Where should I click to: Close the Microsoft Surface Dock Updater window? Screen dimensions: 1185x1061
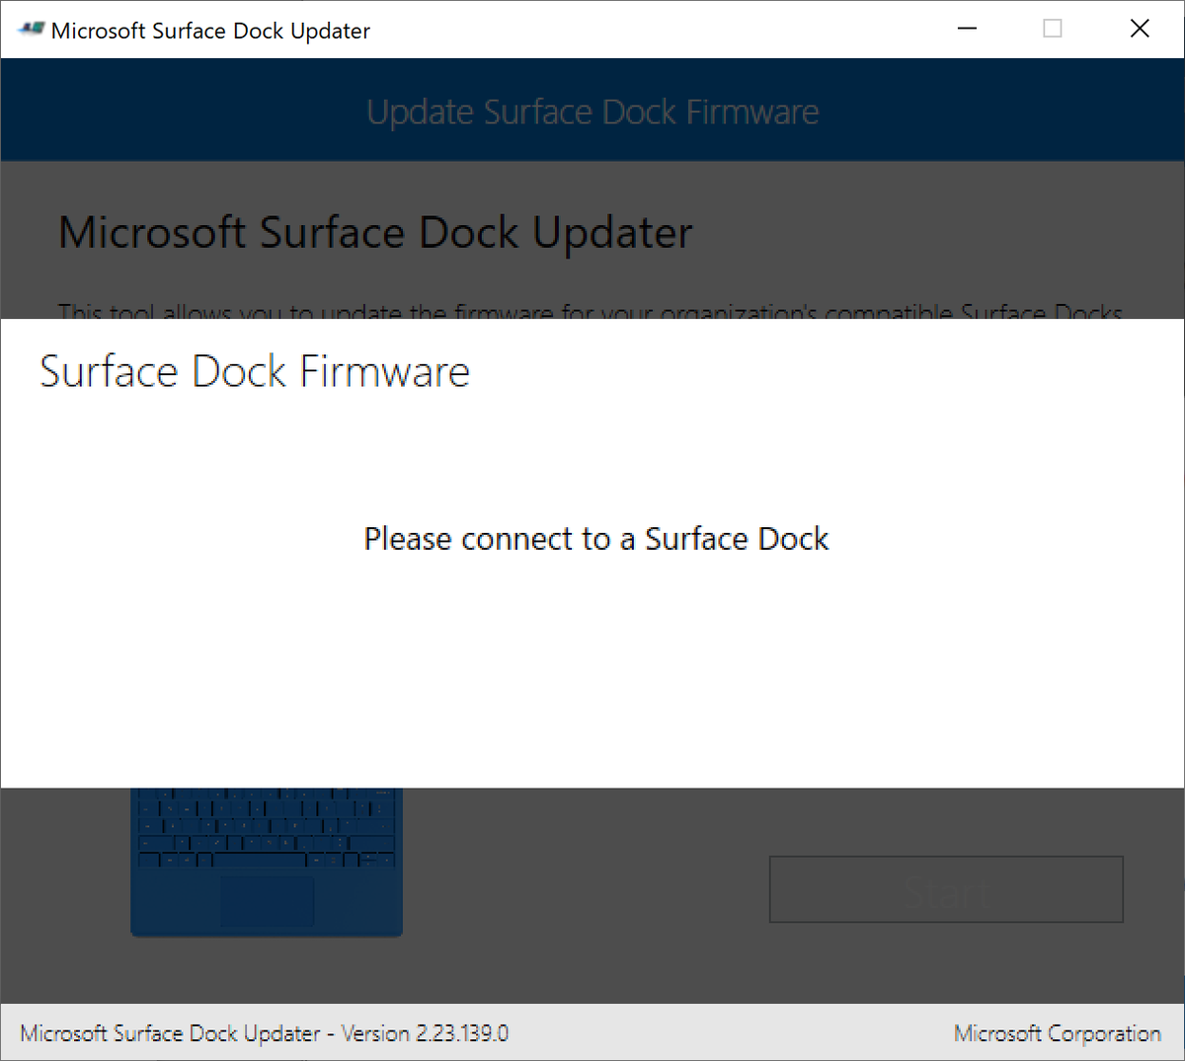coord(1140,29)
